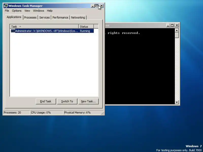Screen dimensions: 203x152
Task: Maximize the command prompt window
Action: click(172, 25)
